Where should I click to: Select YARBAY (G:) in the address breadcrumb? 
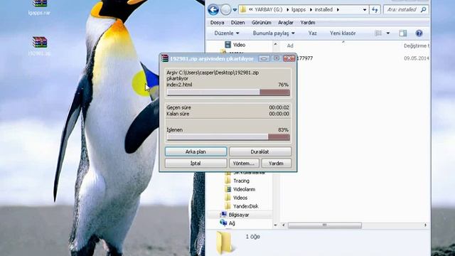coord(269,9)
